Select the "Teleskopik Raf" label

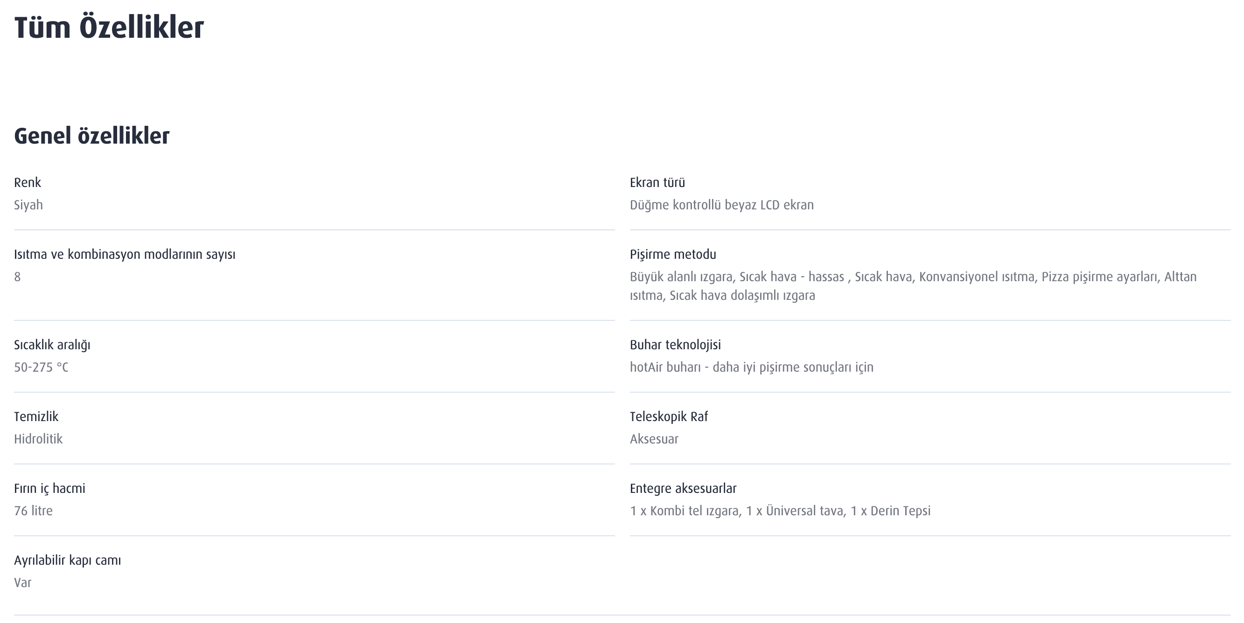669,416
